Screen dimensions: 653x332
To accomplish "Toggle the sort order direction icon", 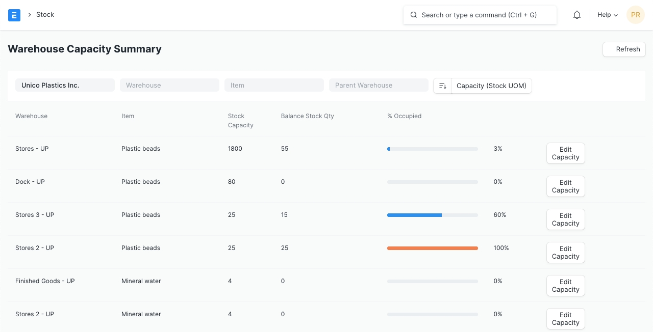I will (x=442, y=86).
